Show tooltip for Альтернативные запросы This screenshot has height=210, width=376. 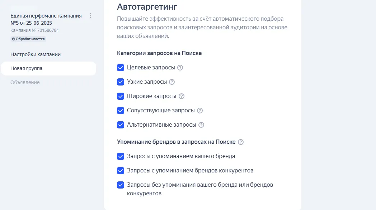pos(201,125)
